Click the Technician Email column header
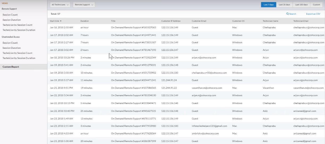Image resolution: width=325 pixels, height=144 pixels. coord(301,21)
